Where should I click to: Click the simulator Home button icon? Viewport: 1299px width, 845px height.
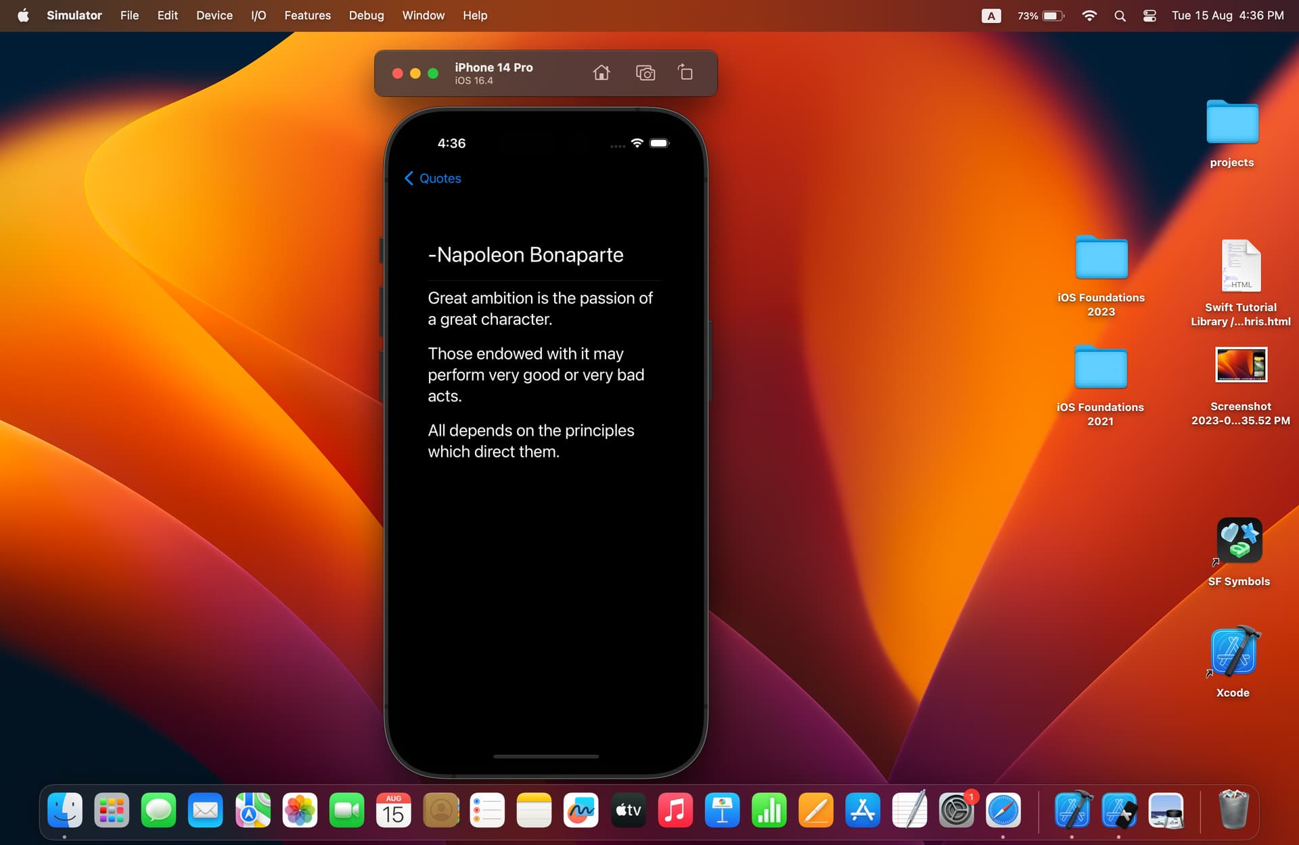pos(601,72)
